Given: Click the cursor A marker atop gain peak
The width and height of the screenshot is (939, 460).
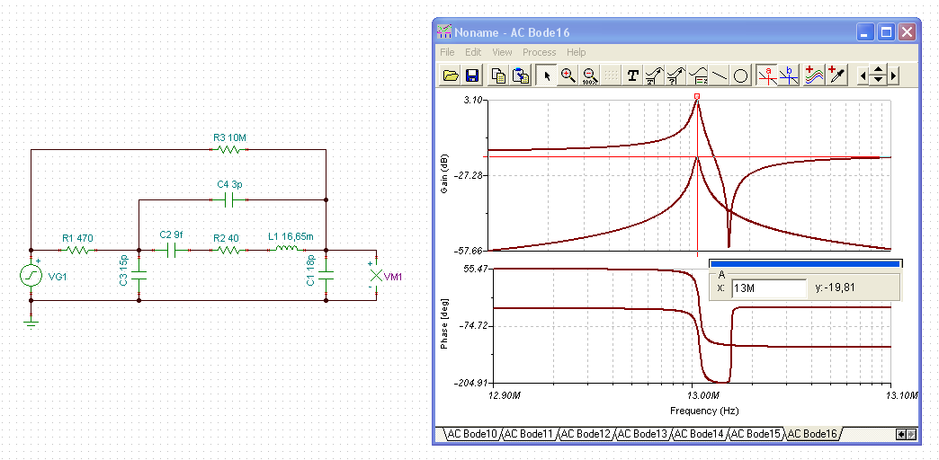Looking at the screenshot, I should [x=697, y=96].
